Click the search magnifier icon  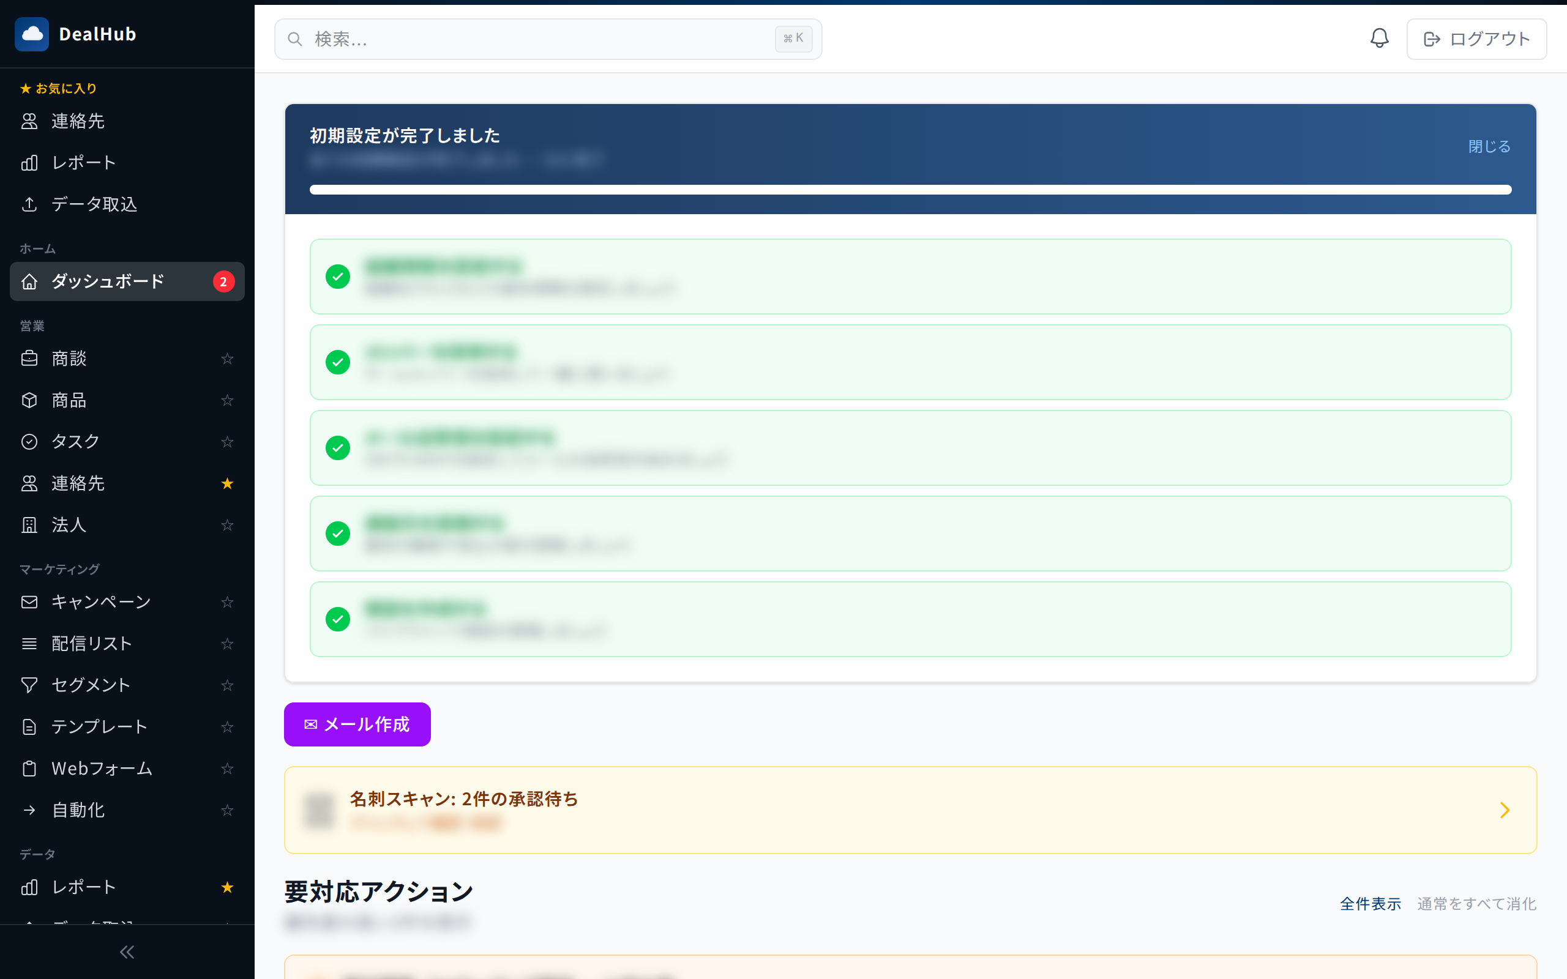point(294,40)
